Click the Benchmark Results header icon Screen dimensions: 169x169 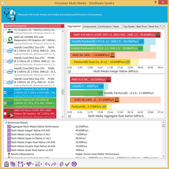6,122
